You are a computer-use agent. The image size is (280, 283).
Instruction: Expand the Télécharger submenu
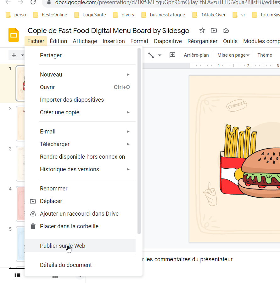[80, 144]
